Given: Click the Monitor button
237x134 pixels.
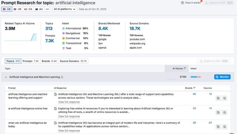Looking at the screenshot, I should pos(222,77).
